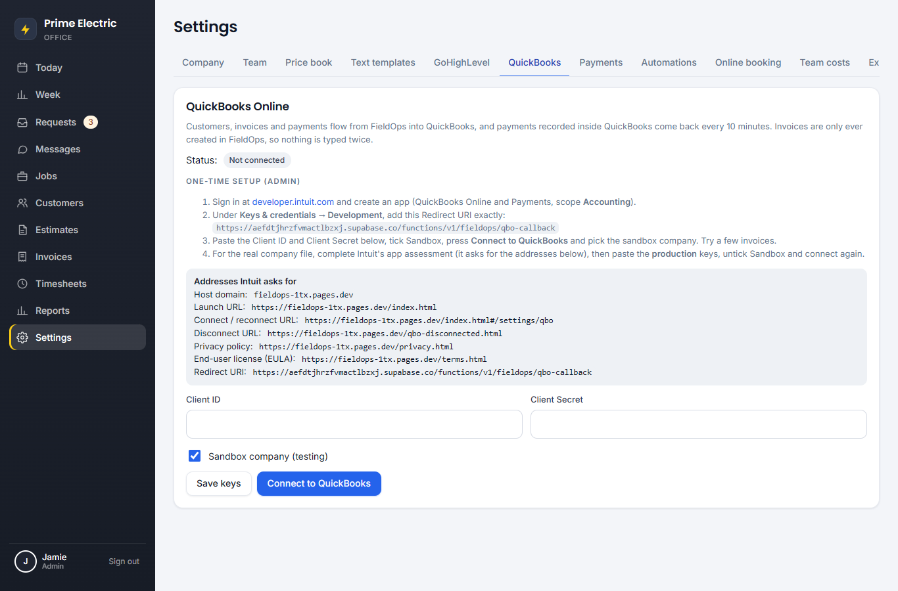Click Connect to QuickBooks button
This screenshot has width=898, height=591.
click(x=319, y=483)
